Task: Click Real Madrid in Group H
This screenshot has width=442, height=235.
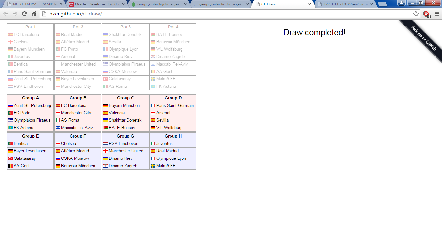Action: (x=173, y=151)
